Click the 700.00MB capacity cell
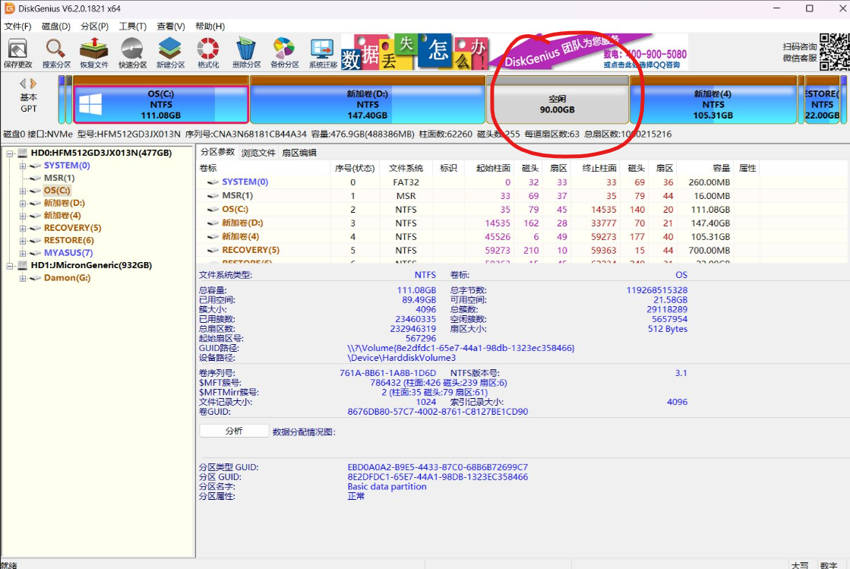Image resolution: width=850 pixels, height=569 pixels. (x=709, y=251)
